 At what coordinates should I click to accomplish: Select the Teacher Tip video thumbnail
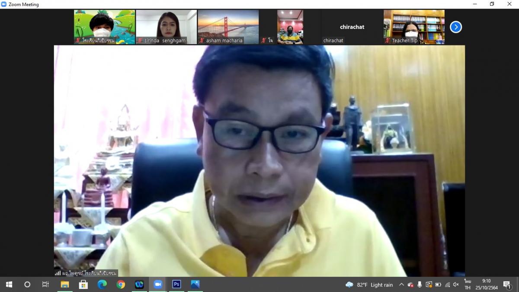tap(414, 27)
